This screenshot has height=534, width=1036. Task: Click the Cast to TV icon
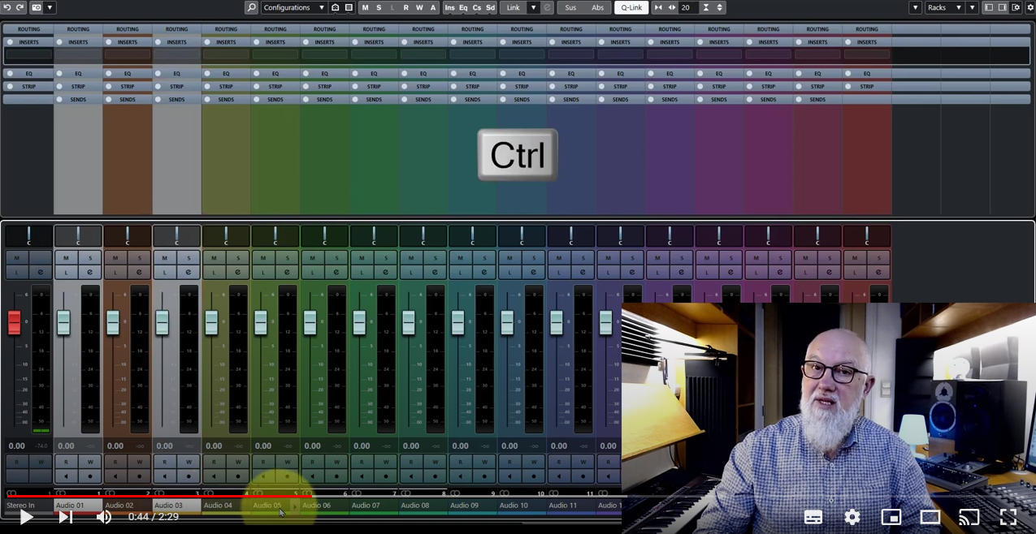pos(969,517)
